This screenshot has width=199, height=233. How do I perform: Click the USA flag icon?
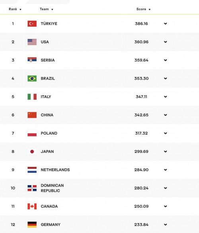32,42
